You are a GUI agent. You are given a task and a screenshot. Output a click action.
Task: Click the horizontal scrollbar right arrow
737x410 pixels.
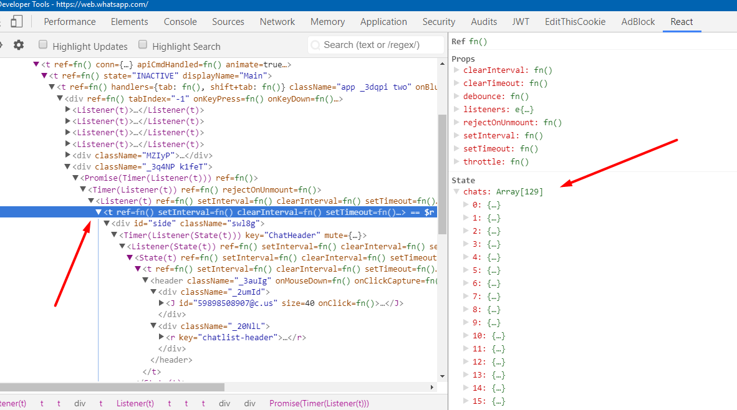pos(432,388)
